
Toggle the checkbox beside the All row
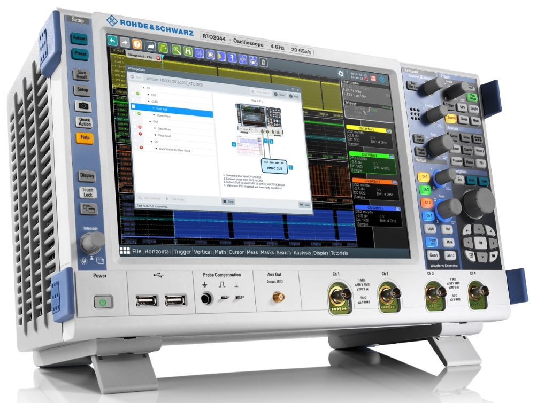(132, 87)
